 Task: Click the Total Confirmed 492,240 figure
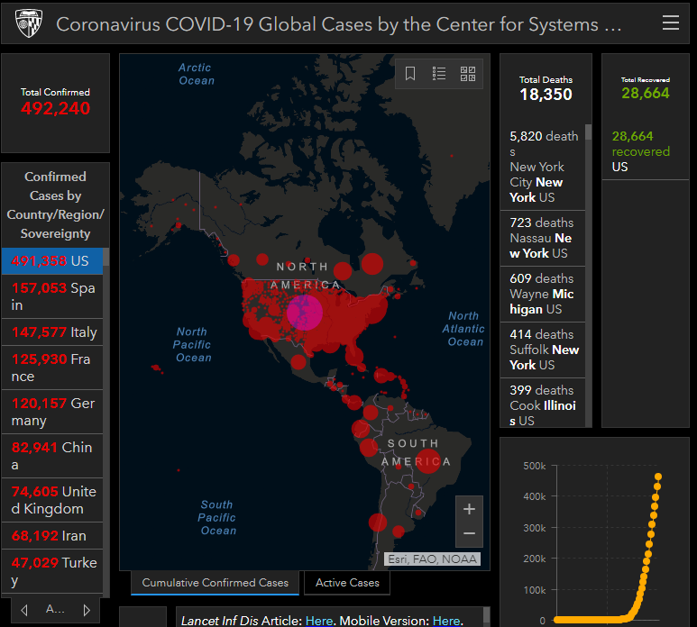coord(56,108)
